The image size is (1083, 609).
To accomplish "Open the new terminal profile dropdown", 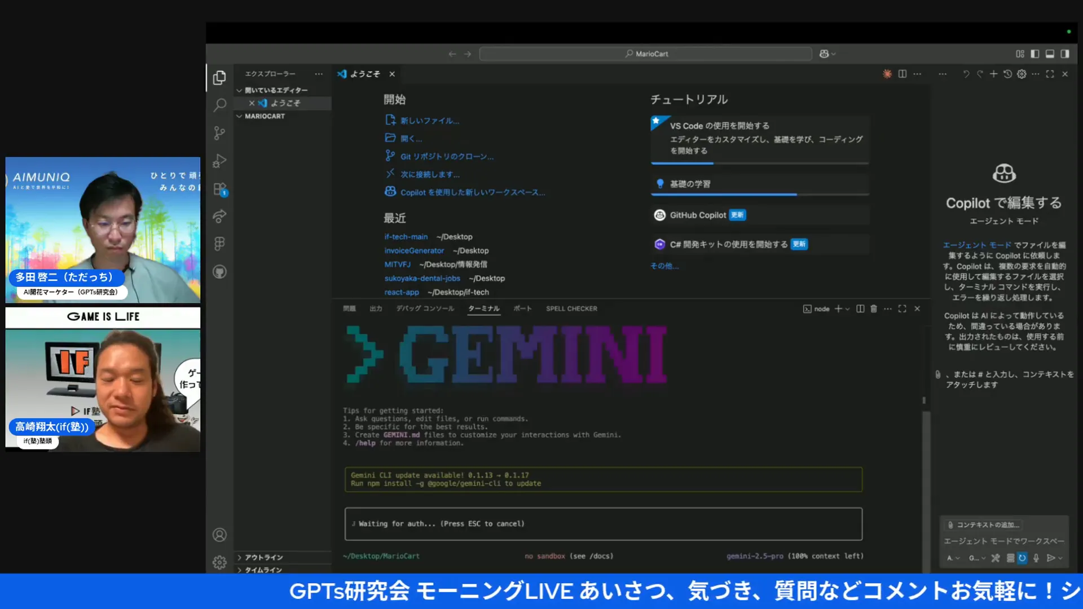I will point(848,308).
